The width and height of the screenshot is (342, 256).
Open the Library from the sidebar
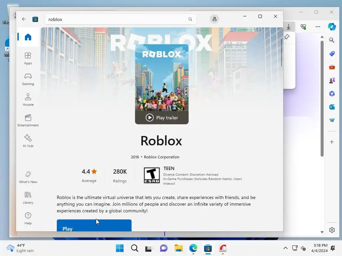coord(28,198)
